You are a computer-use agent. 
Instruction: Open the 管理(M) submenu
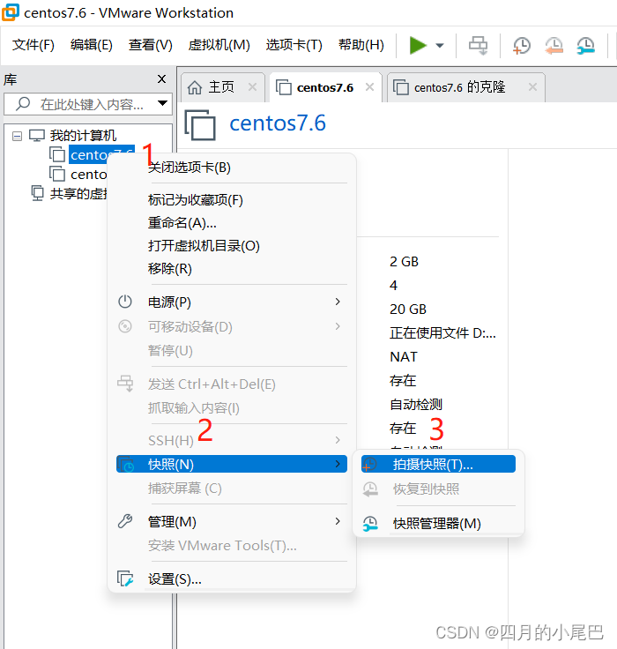pyautogui.click(x=231, y=521)
